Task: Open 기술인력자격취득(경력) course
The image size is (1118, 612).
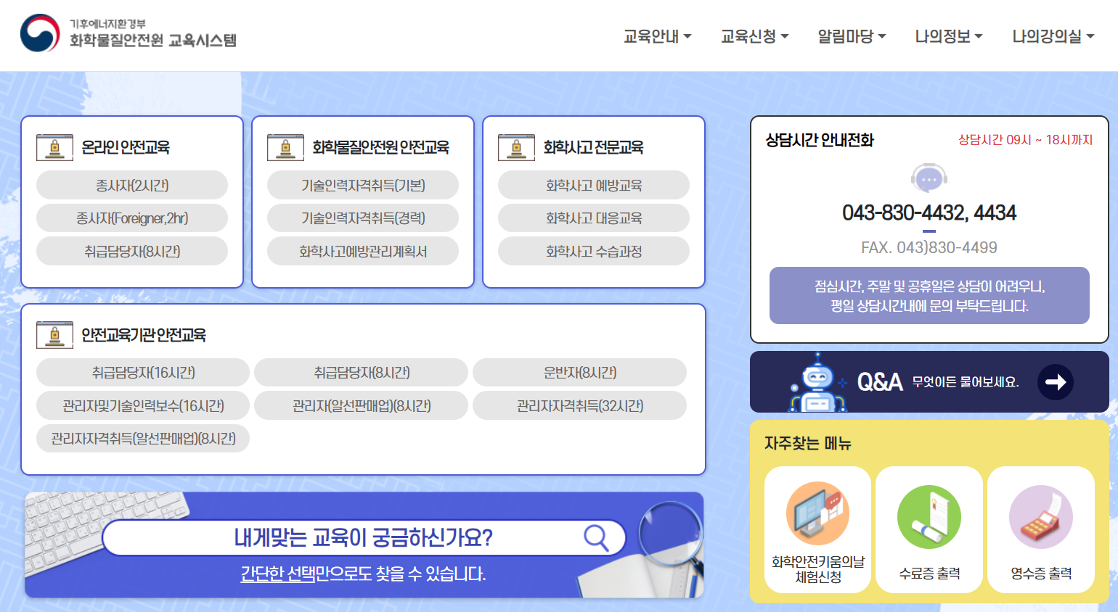Action: tap(363, 218)
